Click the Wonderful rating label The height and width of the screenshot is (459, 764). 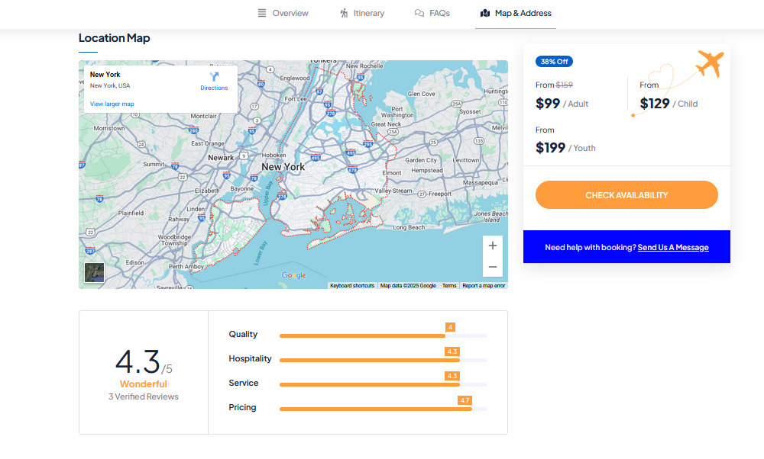click(x=144, y=384)
